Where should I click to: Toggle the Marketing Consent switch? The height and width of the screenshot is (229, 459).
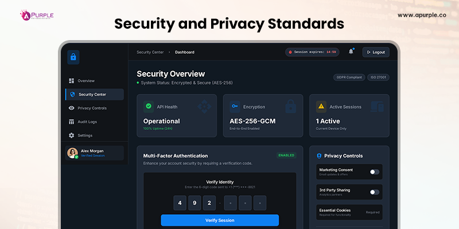click(x=375, y=172)
